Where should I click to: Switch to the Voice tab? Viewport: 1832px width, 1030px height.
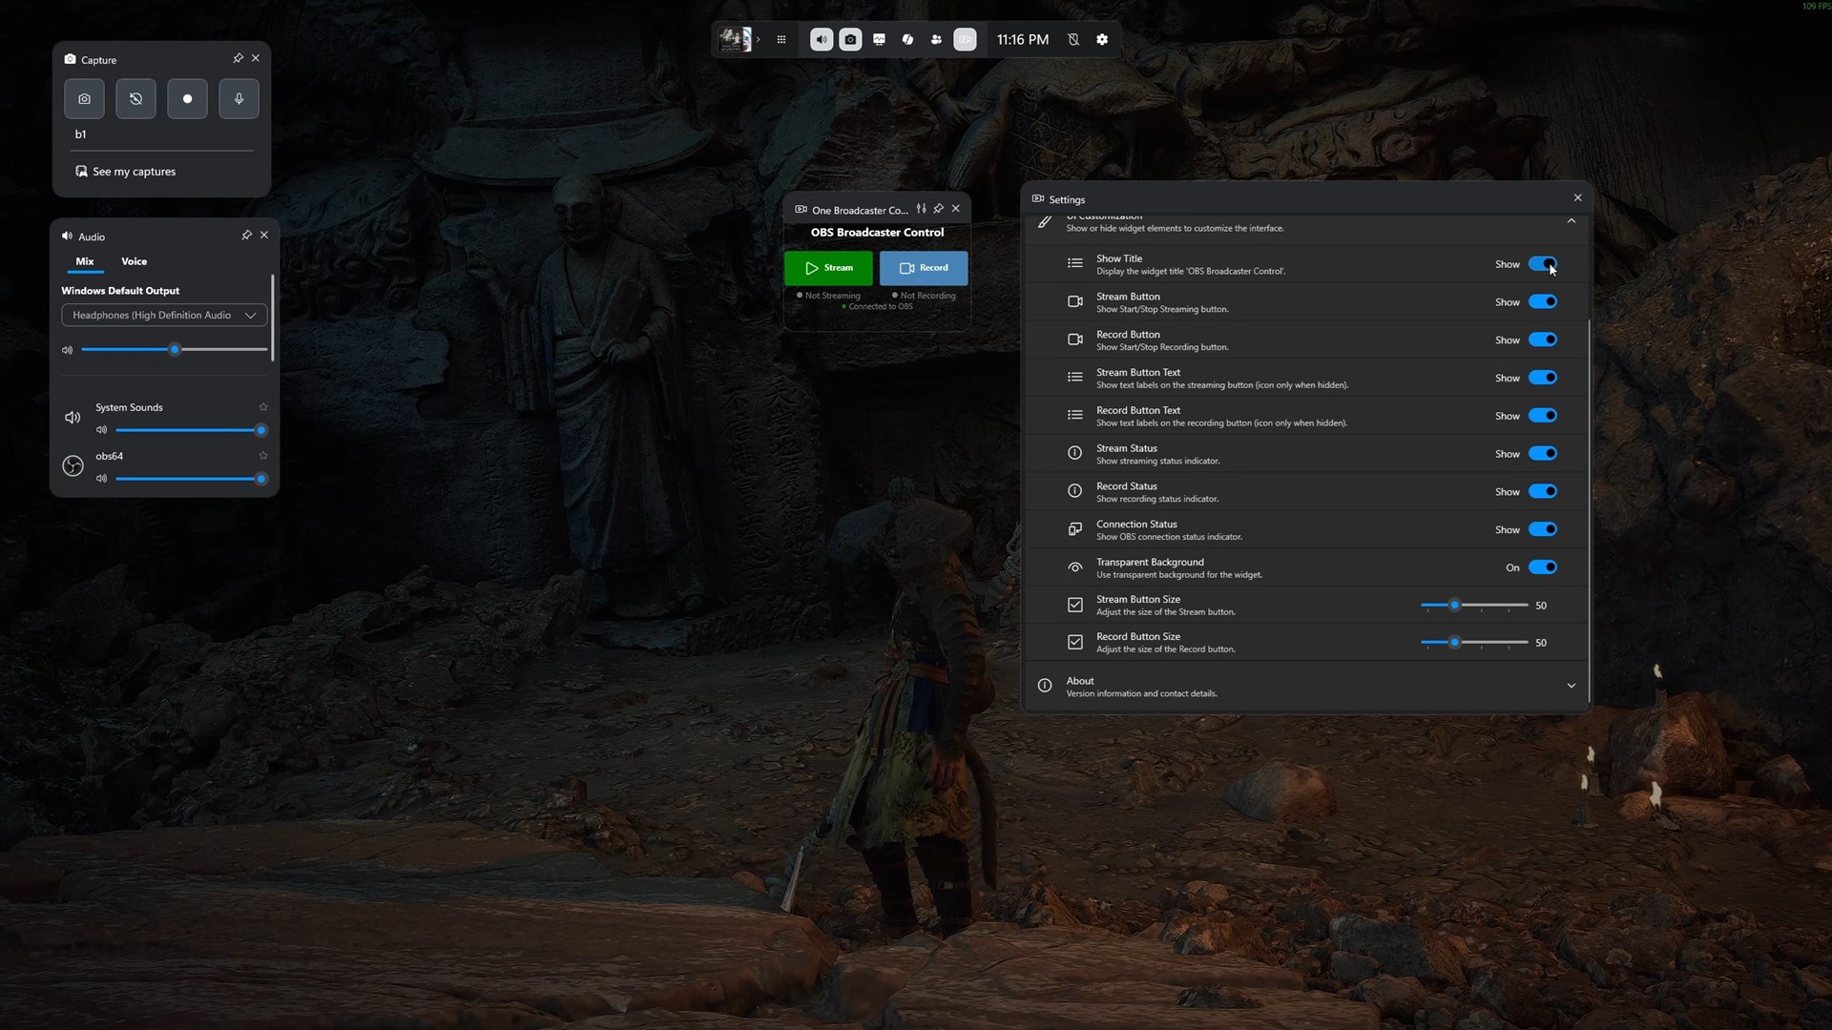[134, 261]
